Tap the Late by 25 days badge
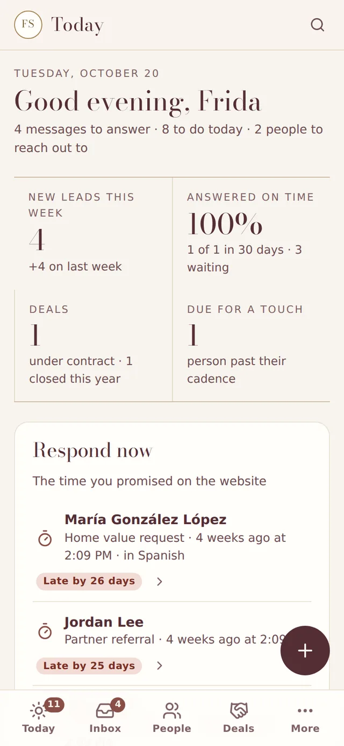Image resolution: width=344 pixels, height=746 pixels. (x=89, y=666)
